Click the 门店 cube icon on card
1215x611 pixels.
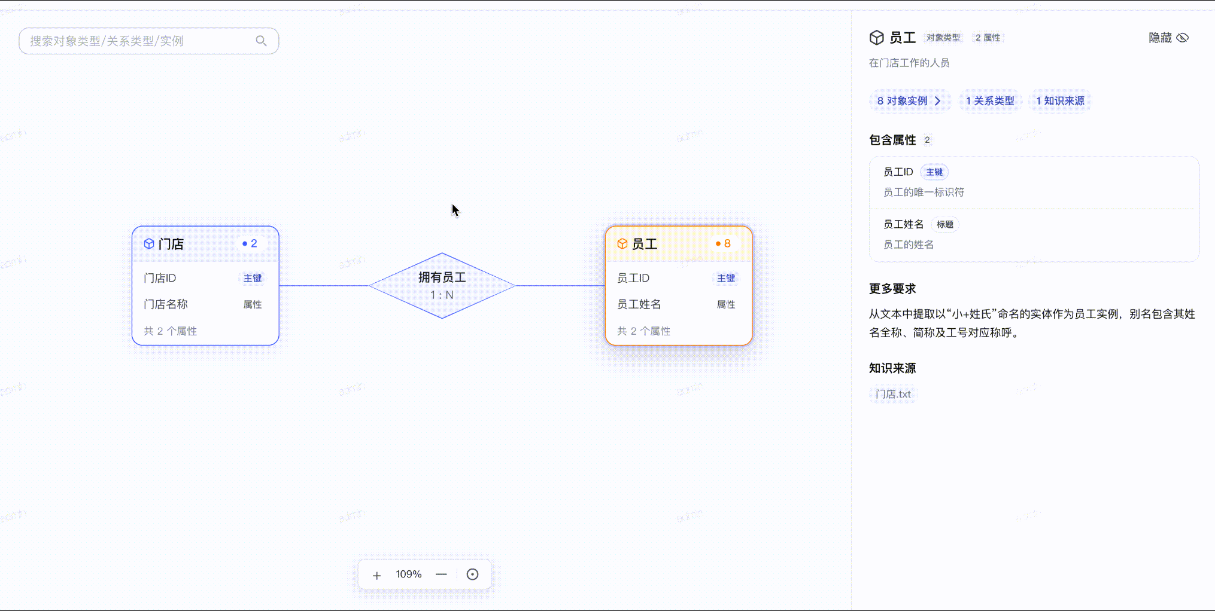(149, 243)
